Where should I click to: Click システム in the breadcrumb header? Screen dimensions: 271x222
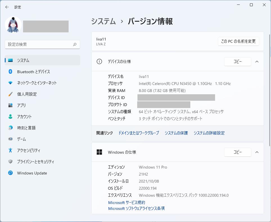click(103, 21)
